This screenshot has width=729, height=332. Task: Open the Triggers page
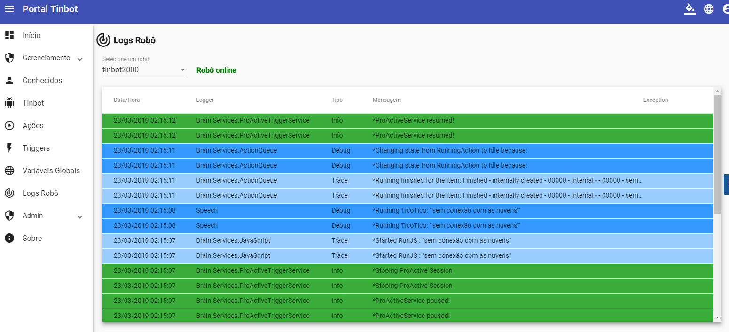click(36, 148)
